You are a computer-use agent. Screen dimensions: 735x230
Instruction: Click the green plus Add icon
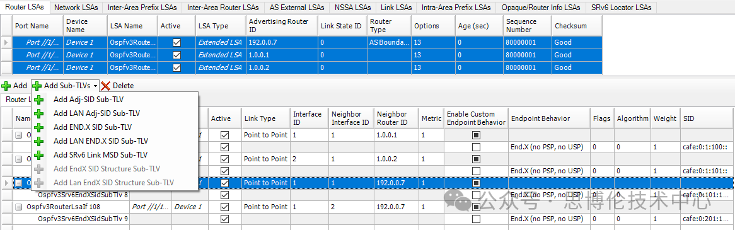click(6, 86)
